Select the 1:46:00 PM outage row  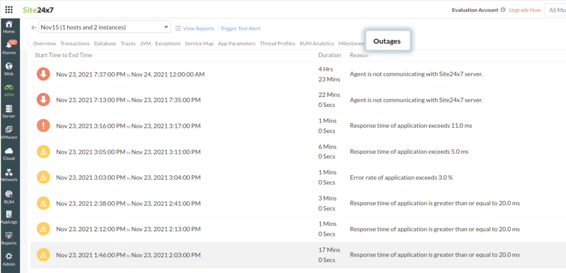tap(177, 255)
